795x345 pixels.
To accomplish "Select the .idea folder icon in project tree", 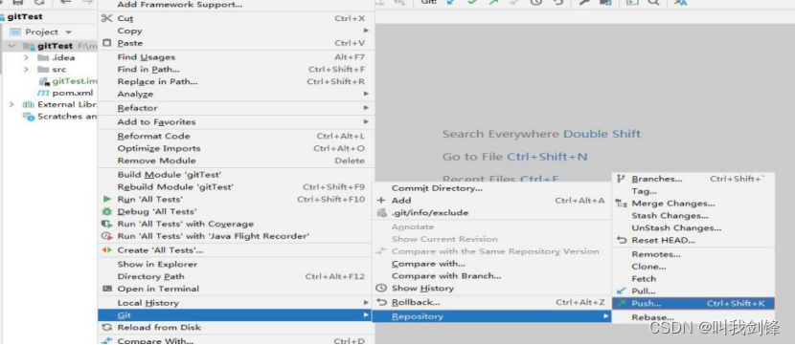I will pos(43,57).
